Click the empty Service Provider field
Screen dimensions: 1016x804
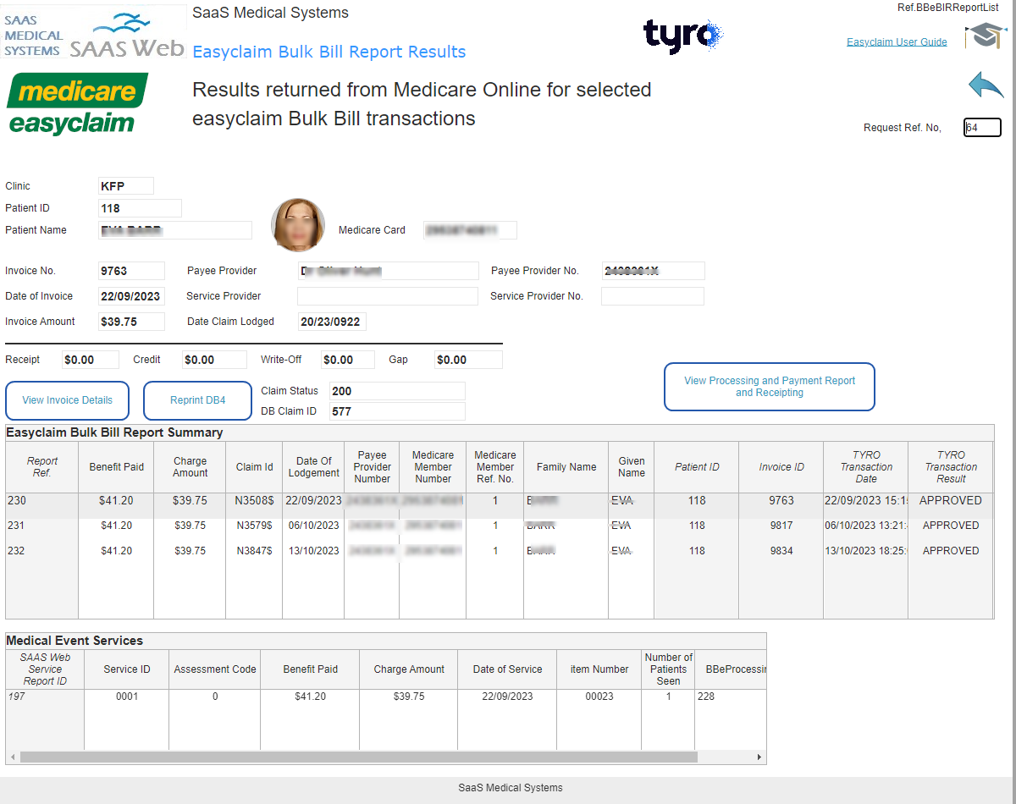coord(388,296)
